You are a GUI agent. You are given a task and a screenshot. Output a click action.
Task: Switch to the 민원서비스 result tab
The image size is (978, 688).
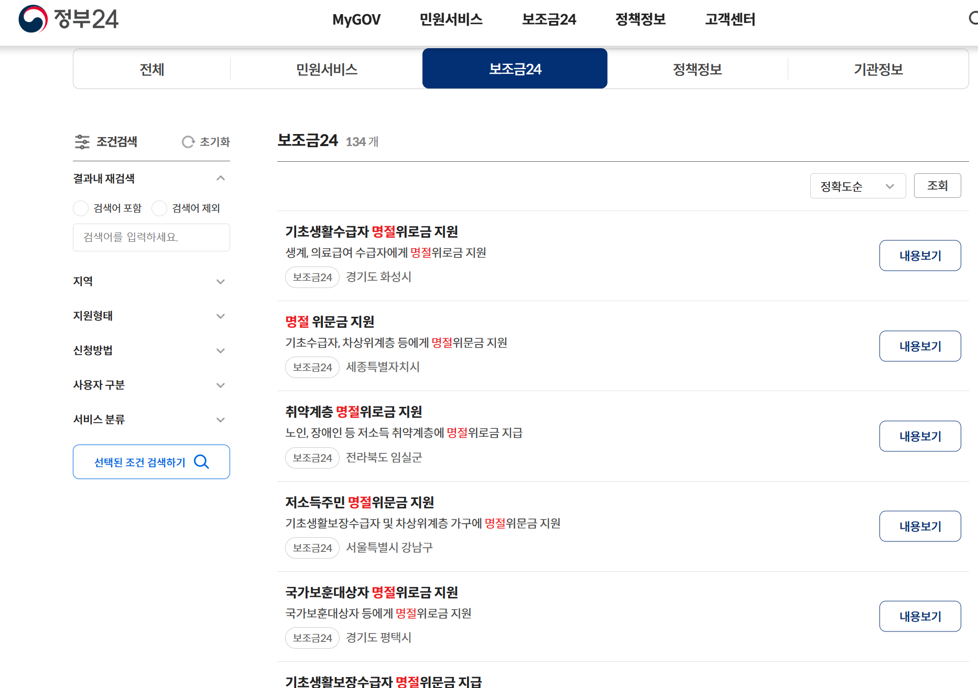tap(327, 69)
